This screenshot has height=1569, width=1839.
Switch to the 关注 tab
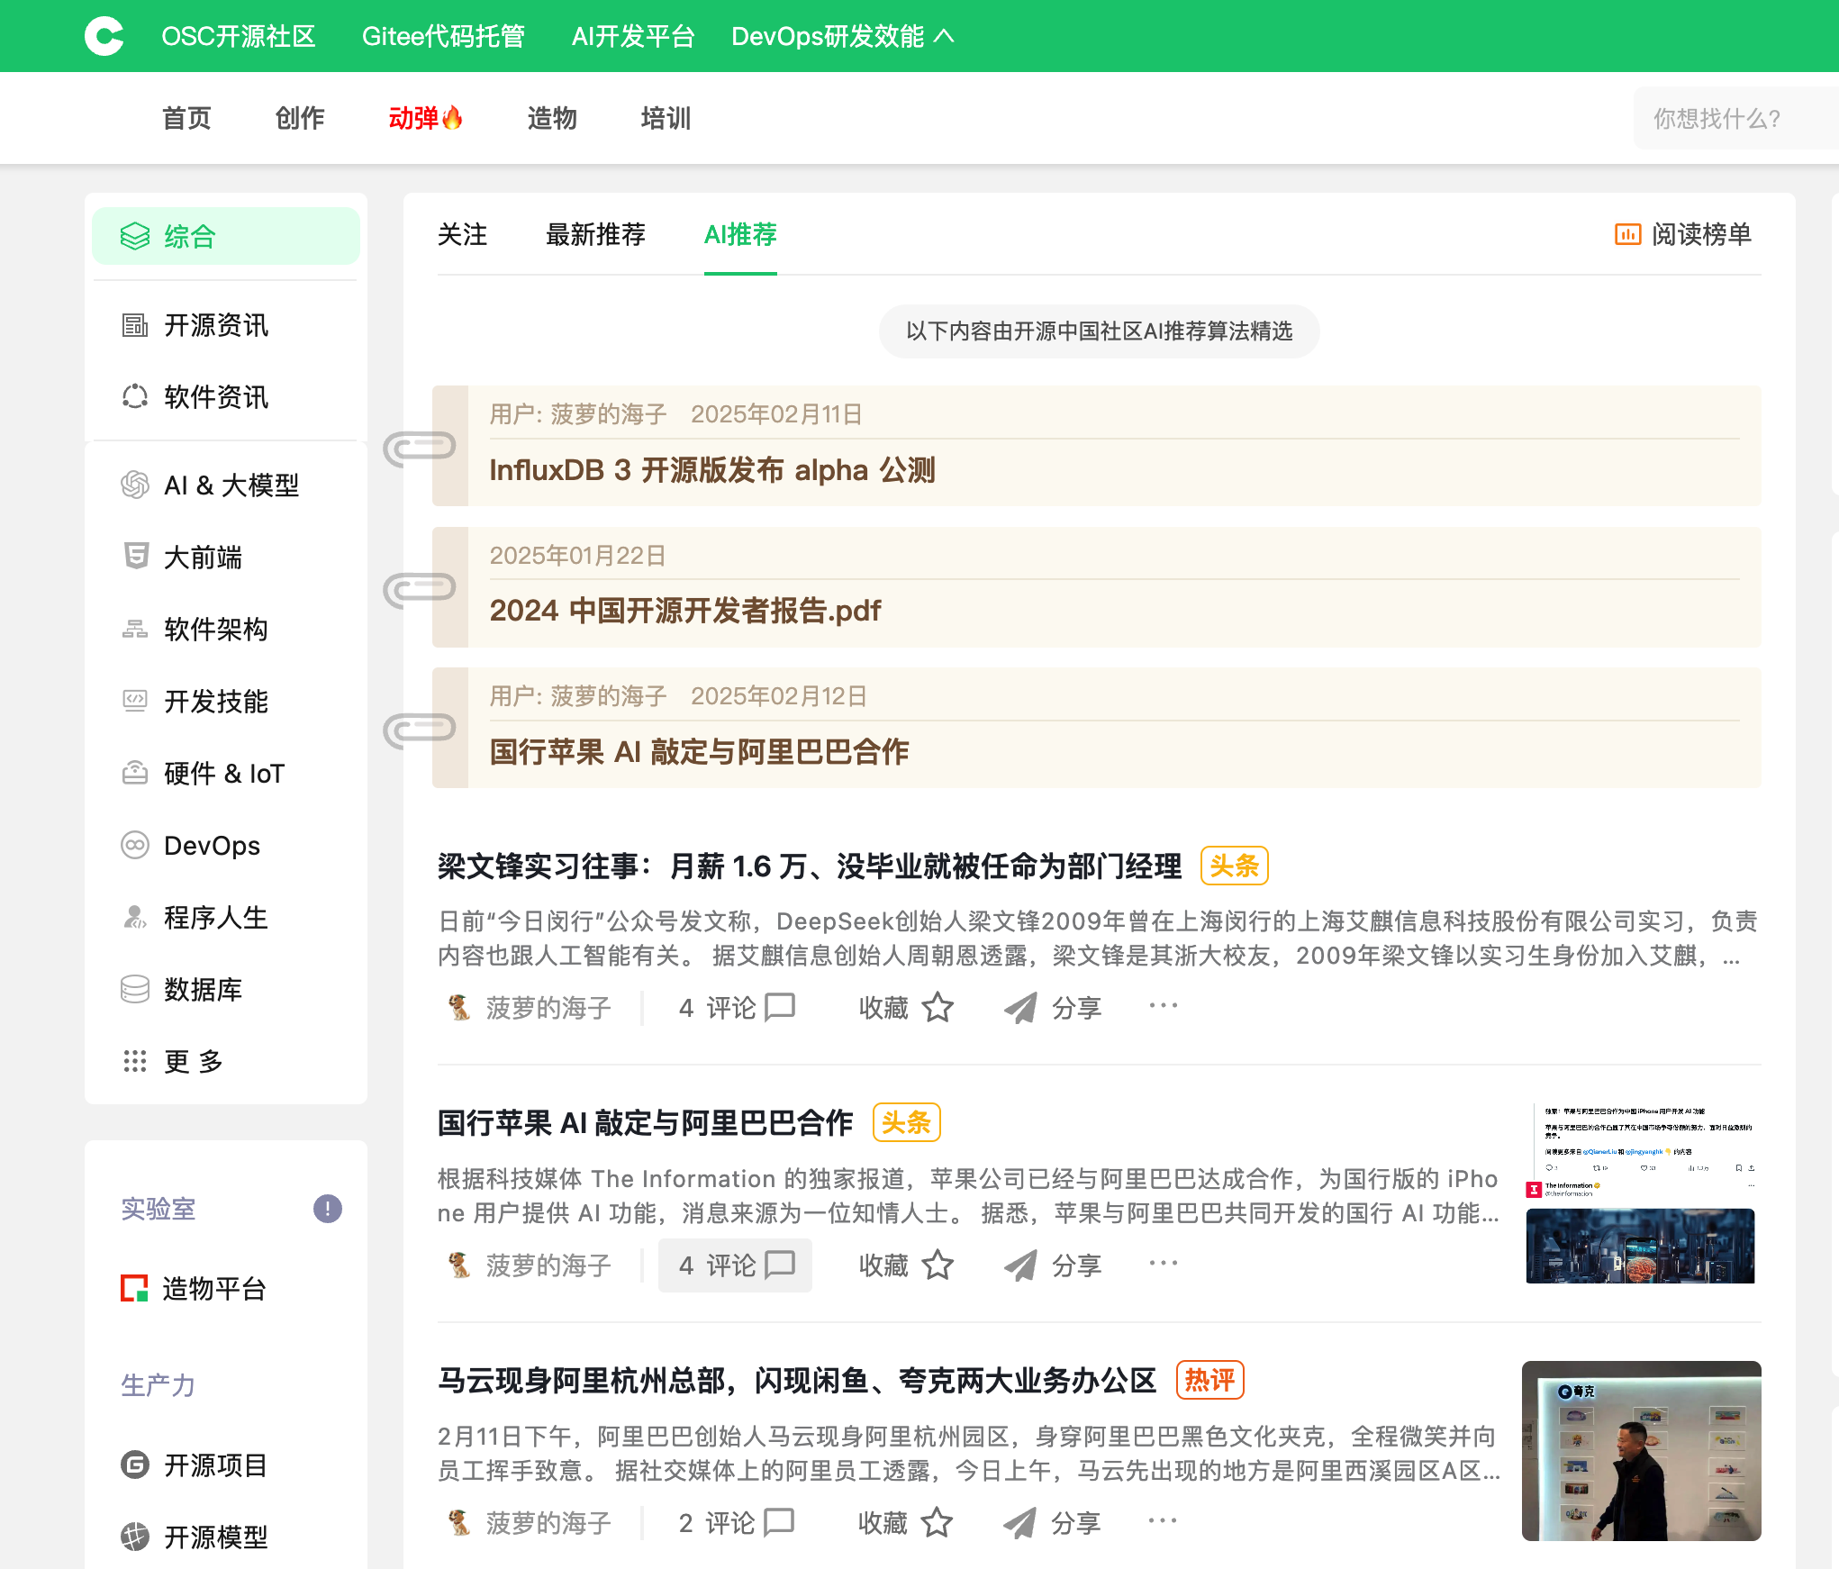[462, 234]
